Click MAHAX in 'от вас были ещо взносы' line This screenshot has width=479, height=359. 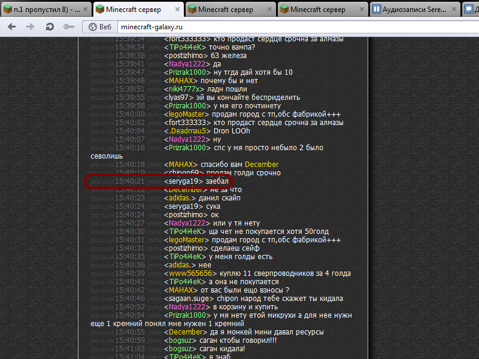[x=181, y=290]
